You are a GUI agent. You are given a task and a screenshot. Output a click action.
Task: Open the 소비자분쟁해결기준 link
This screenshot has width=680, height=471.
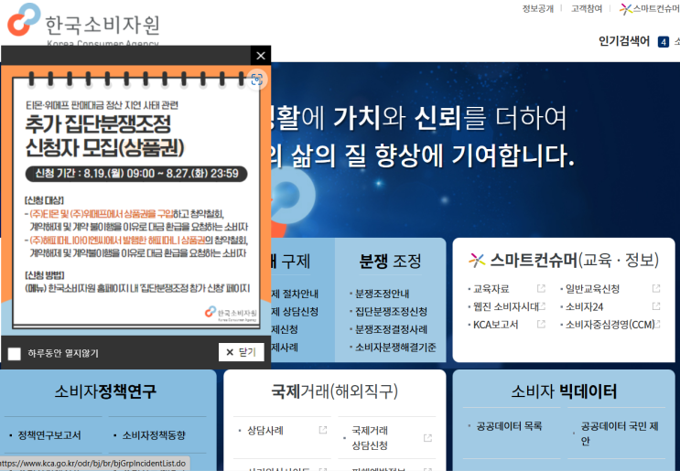(395, 347)
